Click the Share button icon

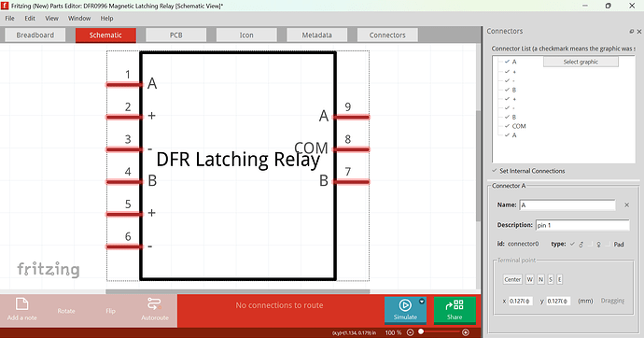pos(455,304)
